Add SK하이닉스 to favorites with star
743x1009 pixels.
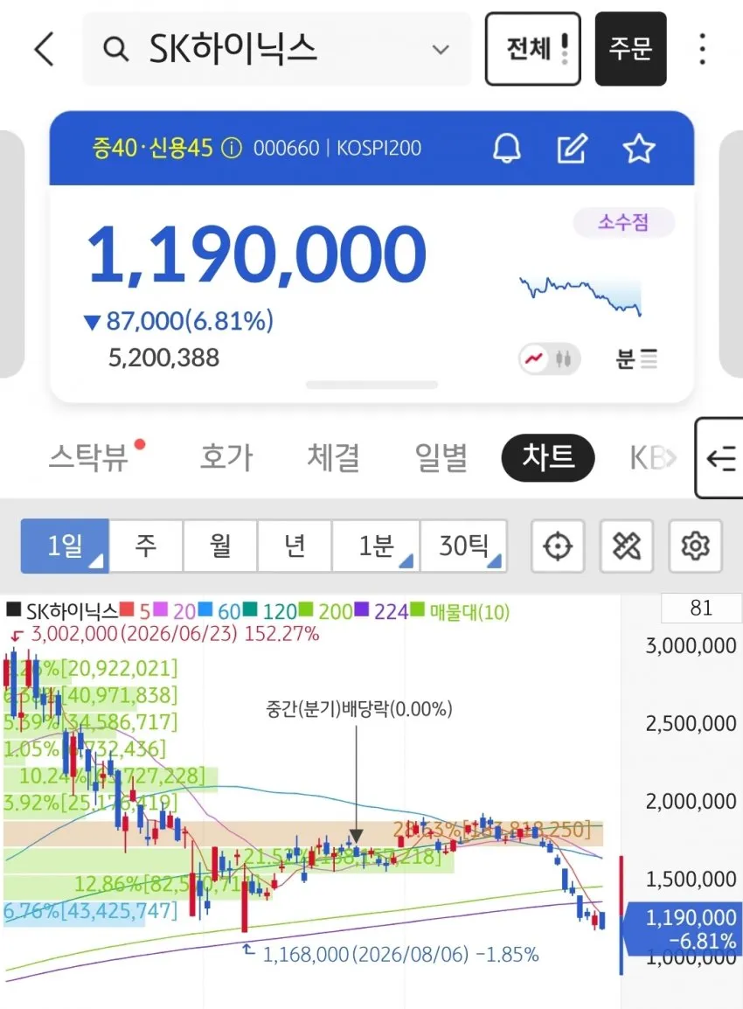(639, 149)
